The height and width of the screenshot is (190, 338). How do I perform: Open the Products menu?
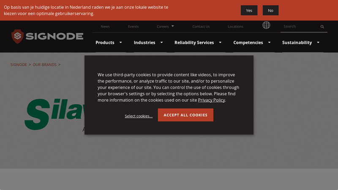click(105, 43)
